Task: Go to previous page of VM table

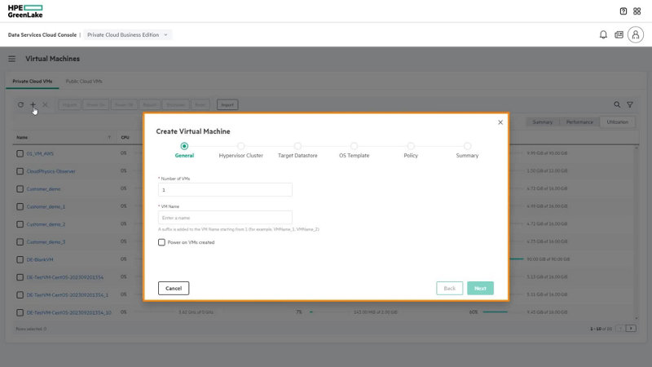Action: click(x=620, y=329)
